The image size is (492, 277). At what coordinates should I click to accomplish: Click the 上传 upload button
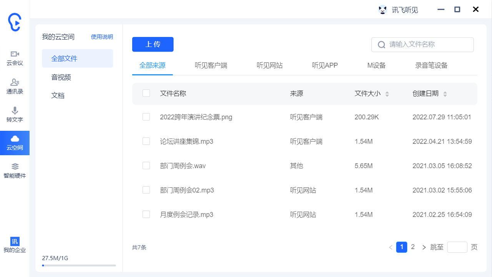point(153,44)
